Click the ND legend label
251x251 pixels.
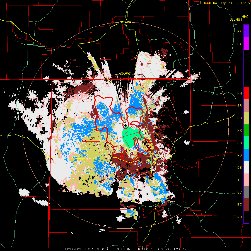239,217
